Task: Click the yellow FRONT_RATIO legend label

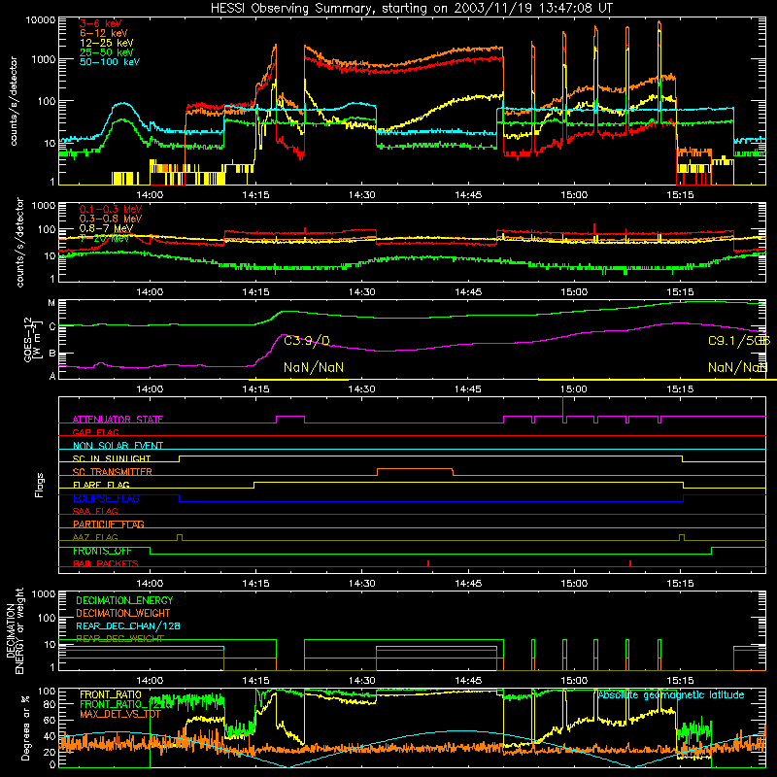Action: pyautogui.click(x=111, y=694)
